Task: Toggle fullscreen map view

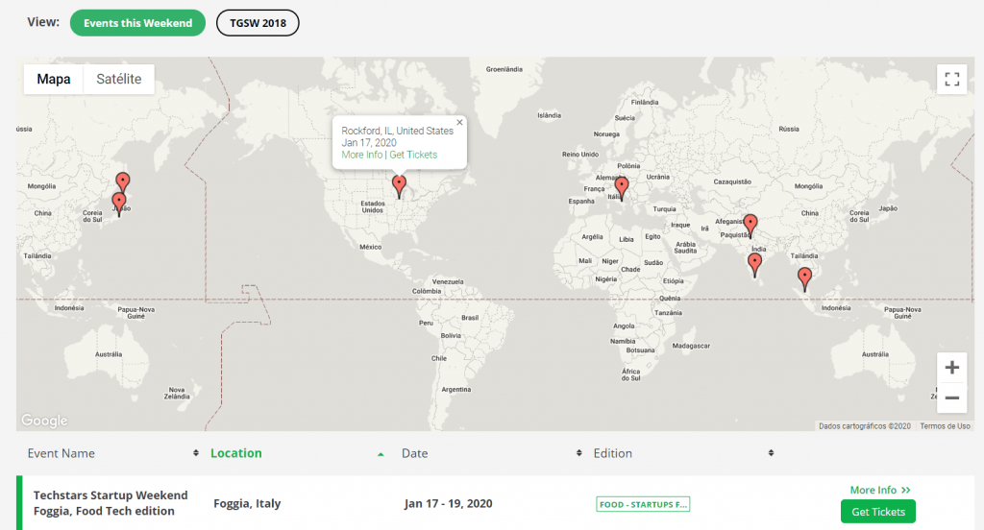Action: (951, 79)
